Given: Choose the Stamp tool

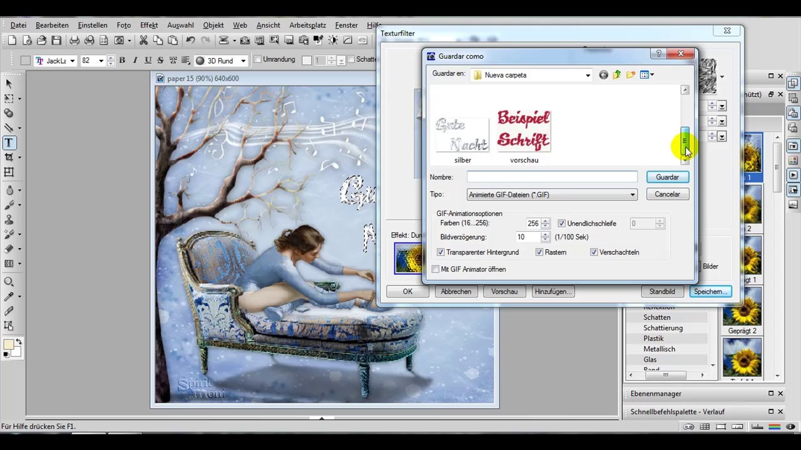Looking at the screenshot, I should (9, 219).
